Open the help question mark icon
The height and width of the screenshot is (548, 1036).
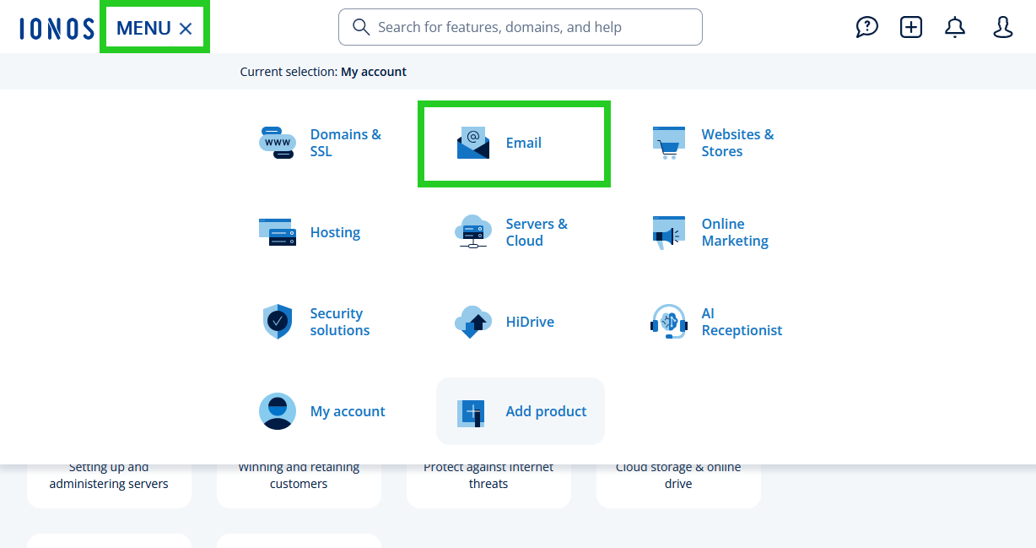point(866,27)
